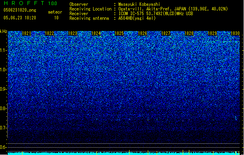This screenshot has height=155, width=244.
Task: Click the cyan signal-level strip under the spectrogram
Action: [x=124, y=153]
